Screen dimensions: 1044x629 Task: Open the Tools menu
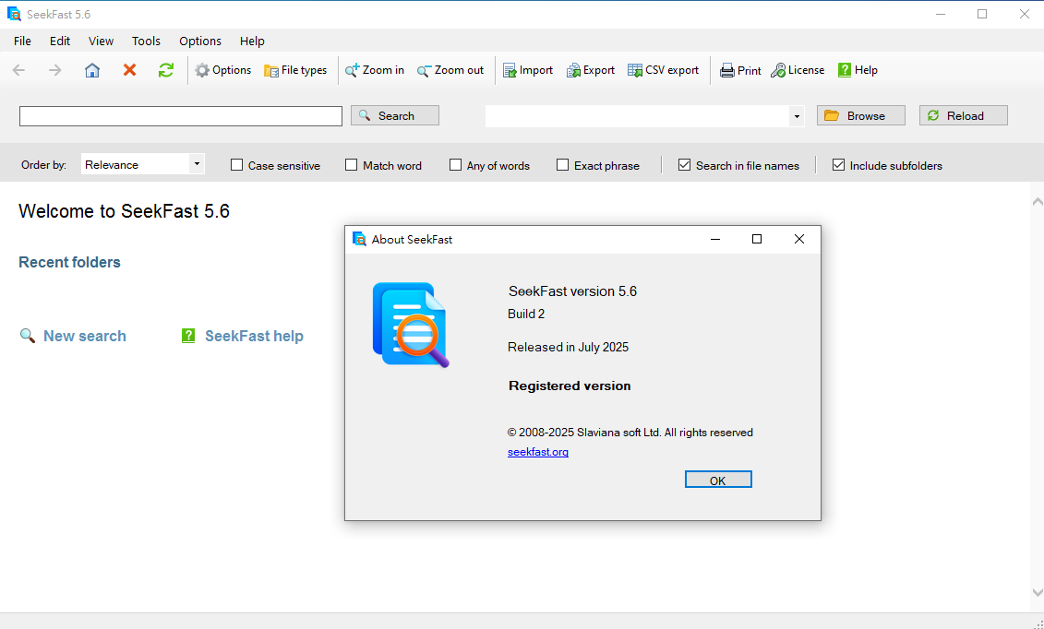tap(146, 41)
